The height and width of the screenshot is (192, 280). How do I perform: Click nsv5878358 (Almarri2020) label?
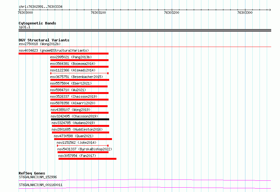(x=73, y=103)
